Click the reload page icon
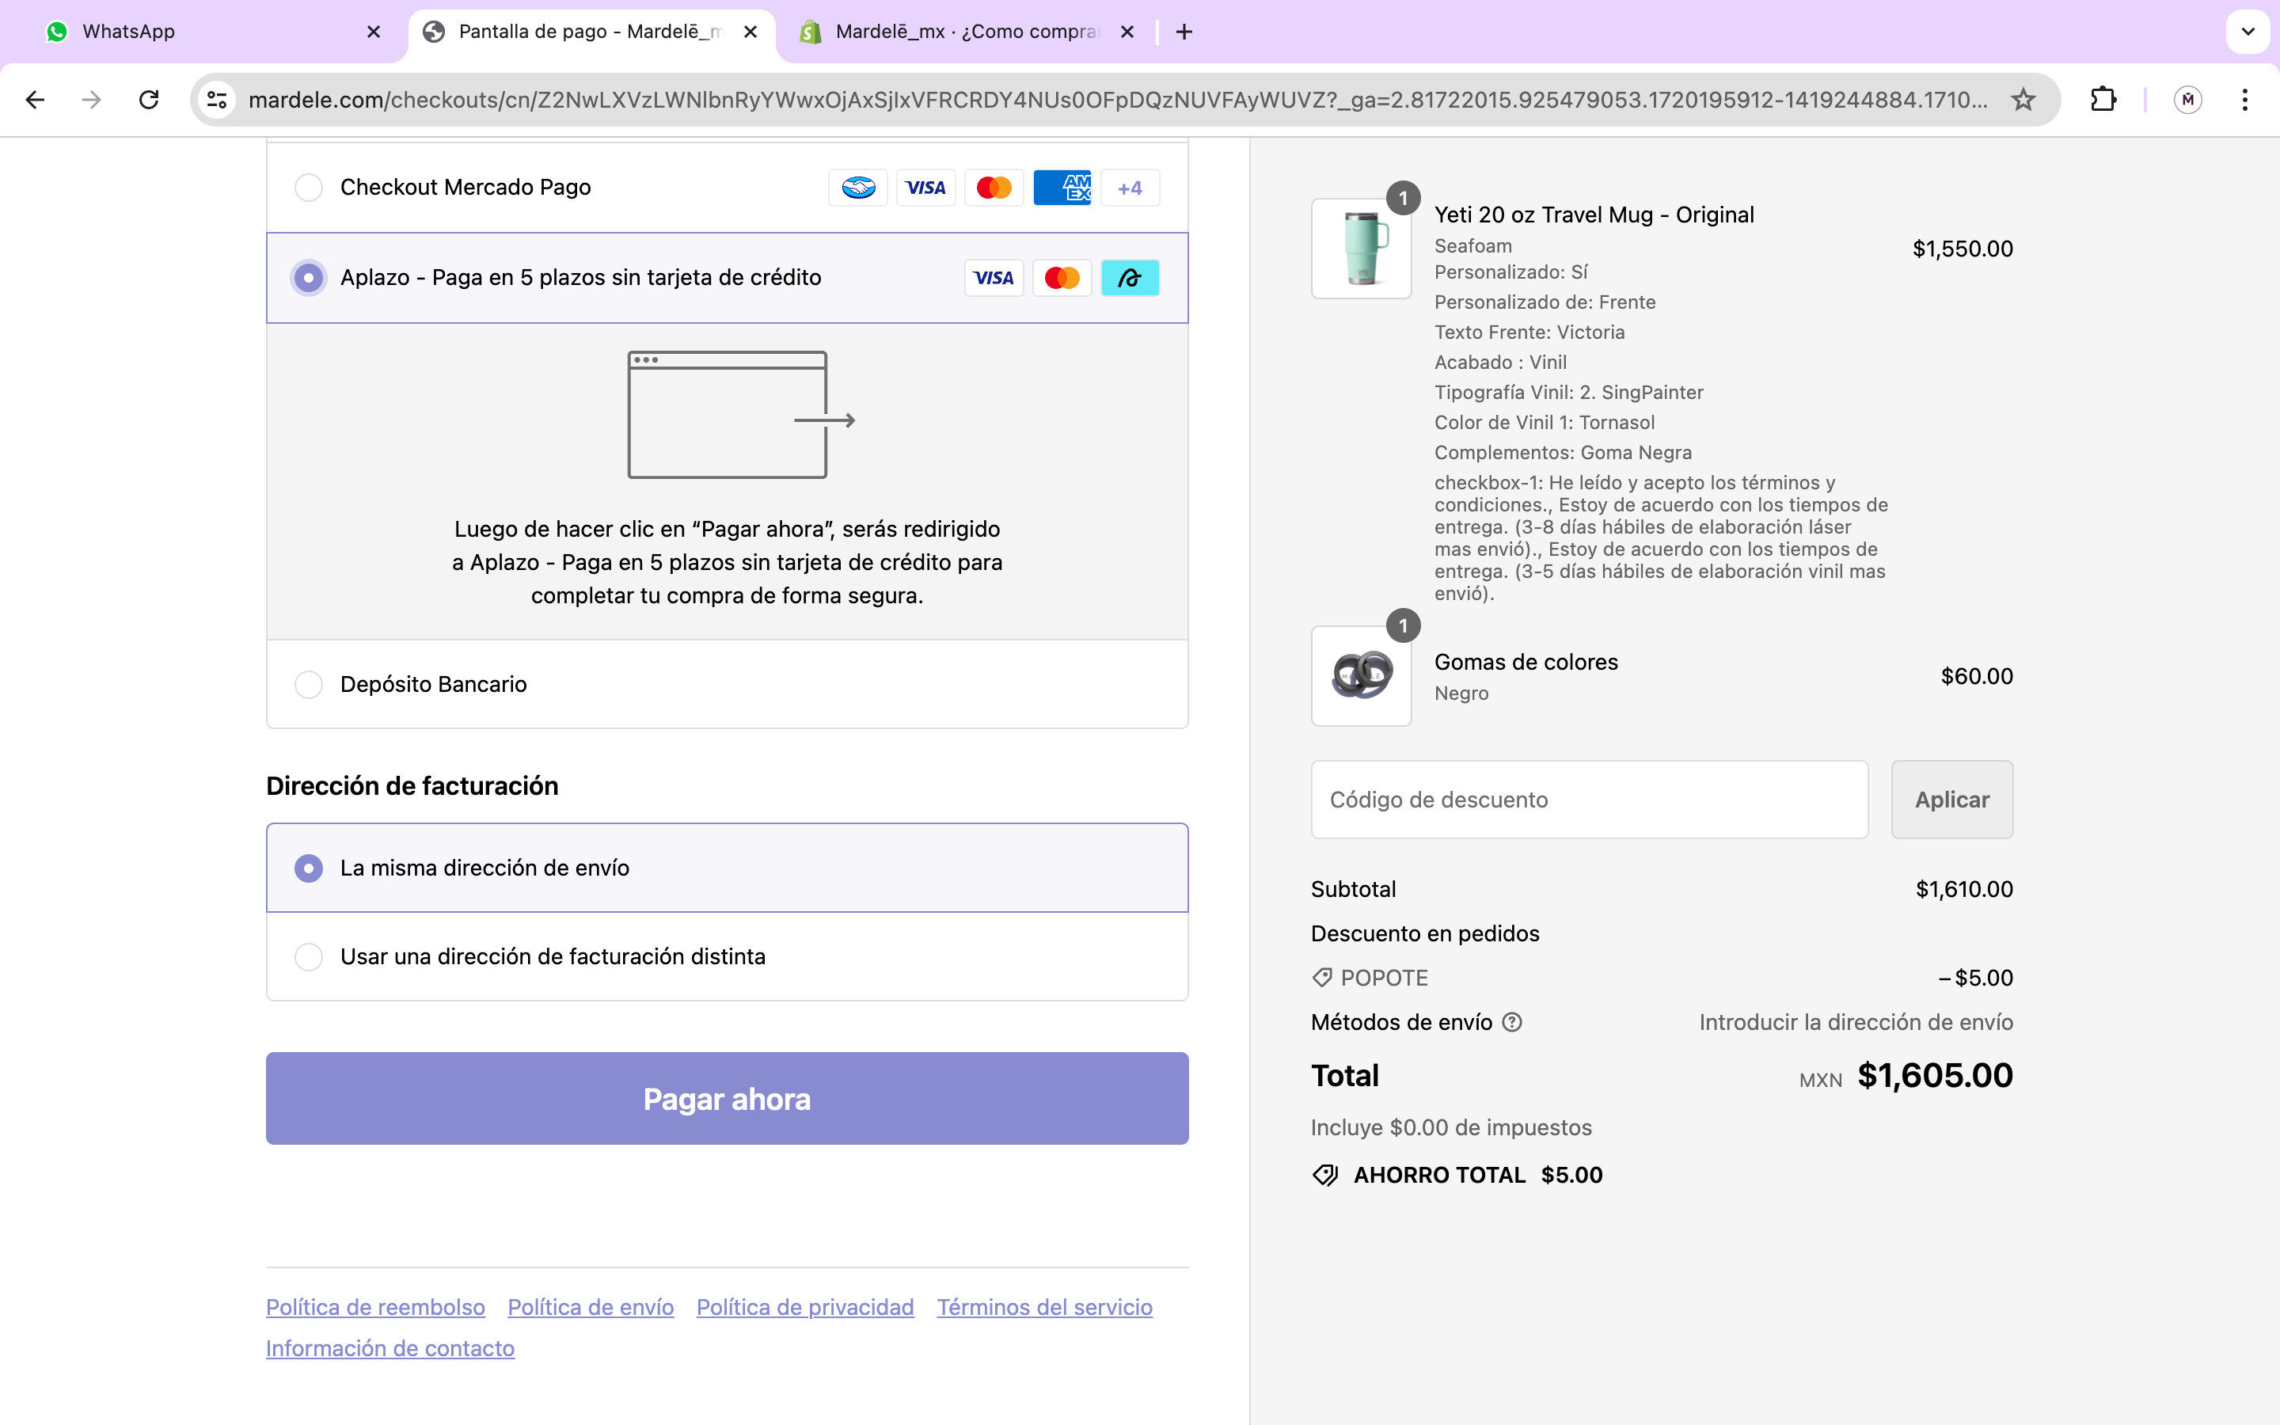 click(149, 100)
